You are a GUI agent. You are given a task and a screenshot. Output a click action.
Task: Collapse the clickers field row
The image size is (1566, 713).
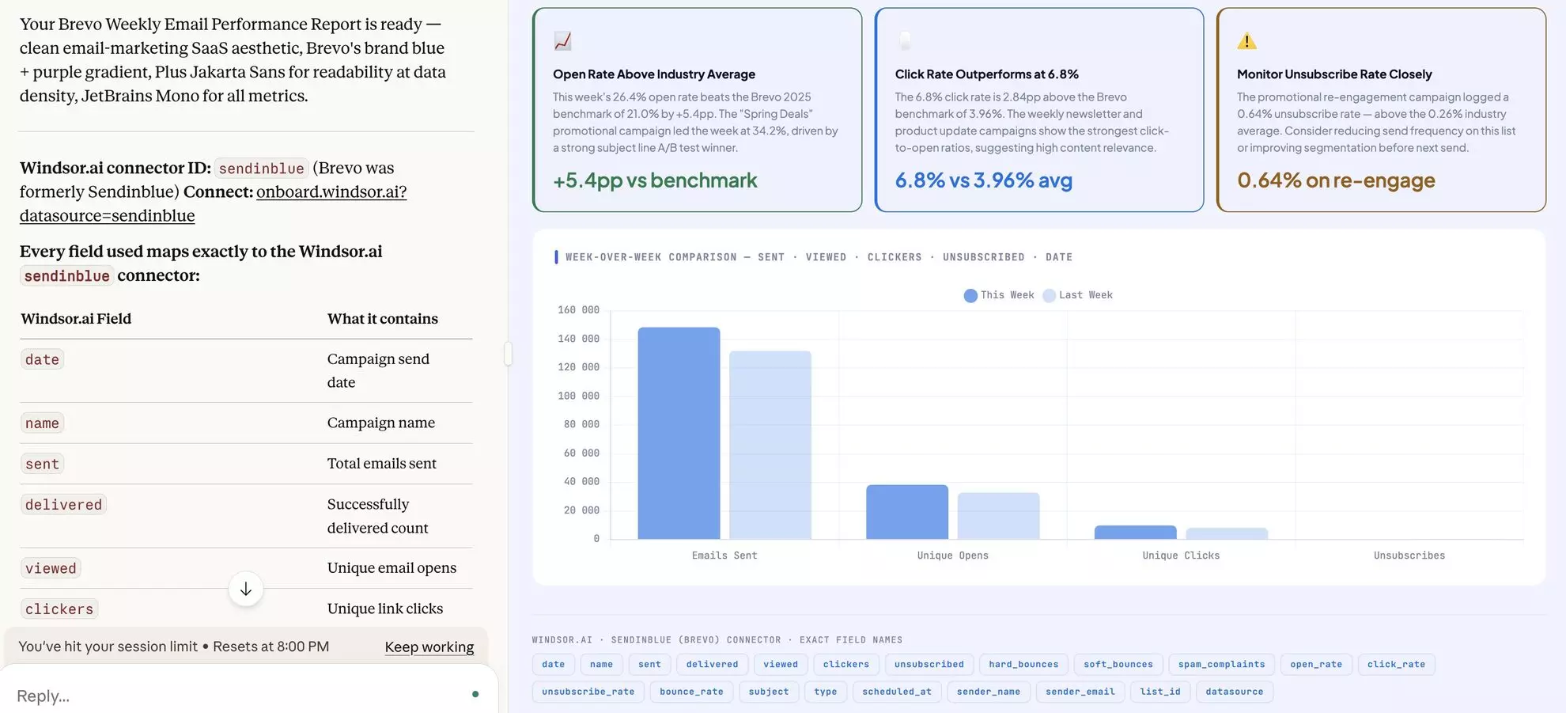(59, 608)
